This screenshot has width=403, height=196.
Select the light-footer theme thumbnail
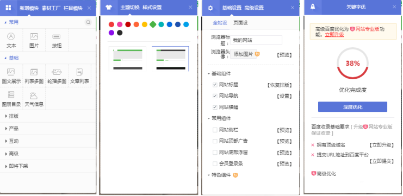(128, 59)
